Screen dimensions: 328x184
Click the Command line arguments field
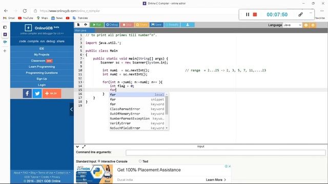point(225,153)
